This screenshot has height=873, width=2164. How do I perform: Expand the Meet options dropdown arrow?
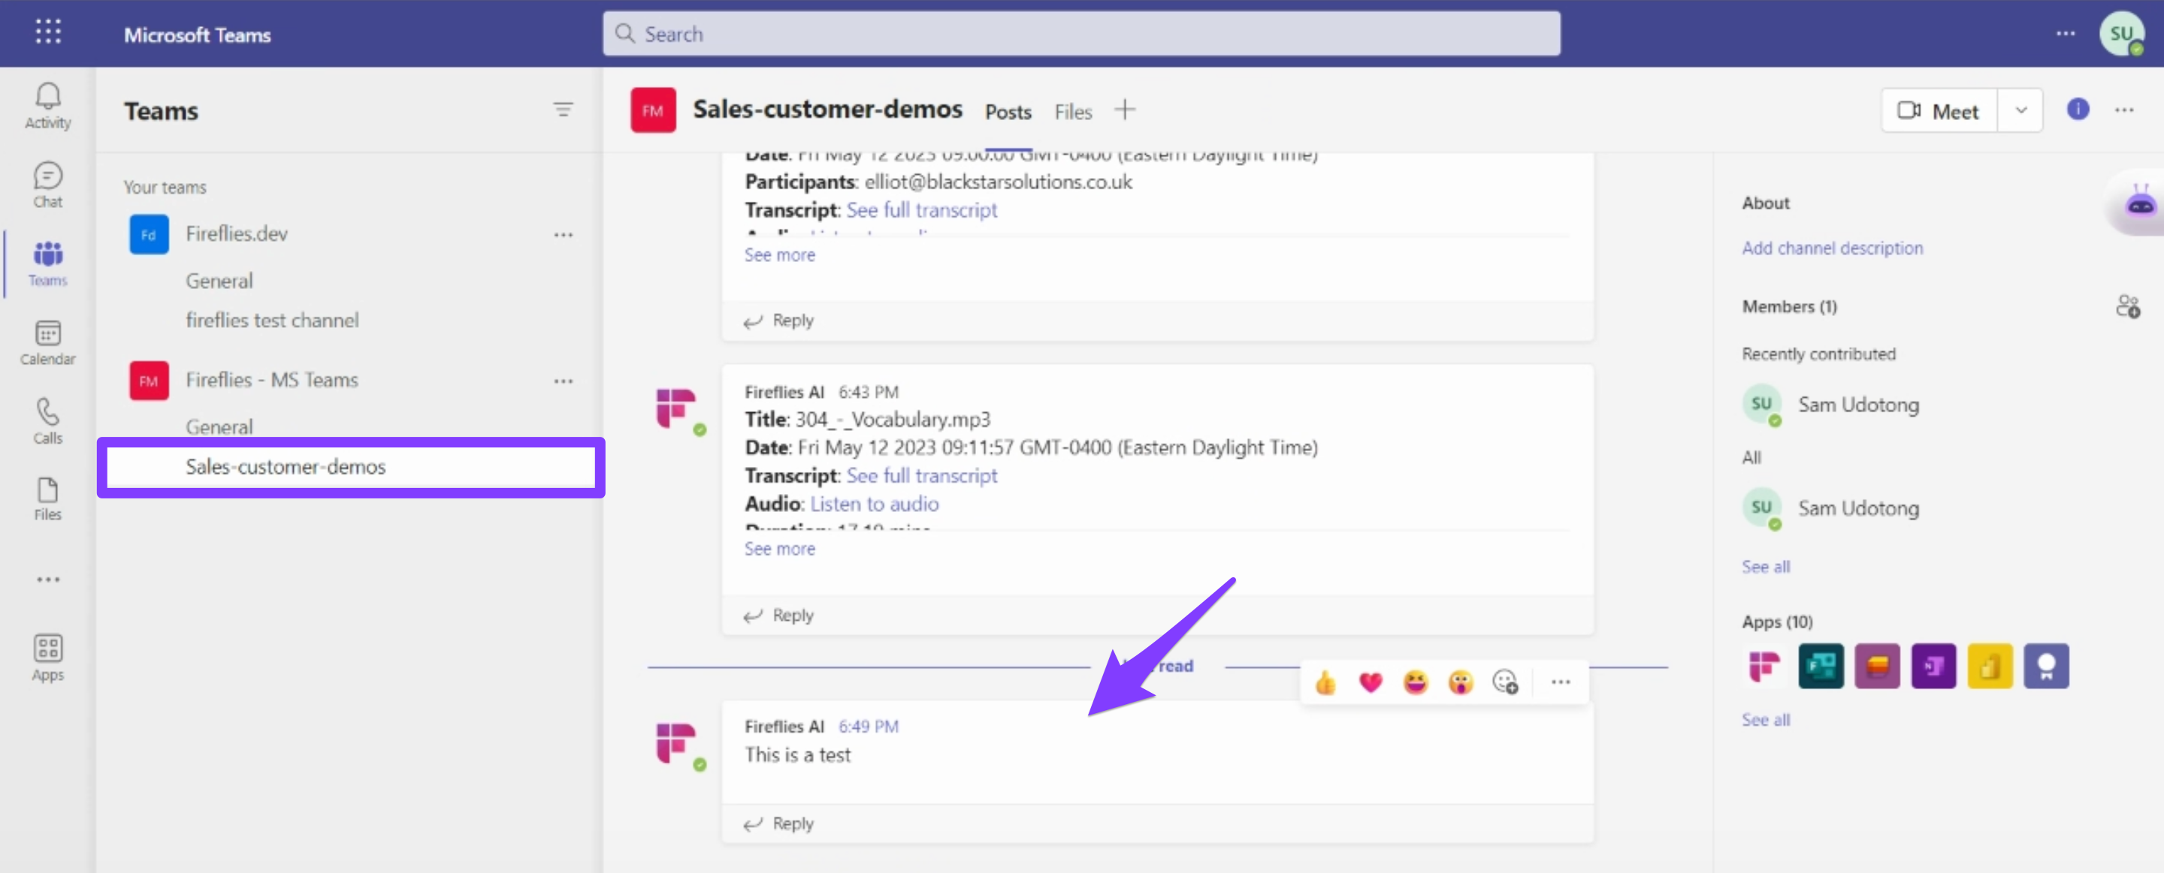point(2020,111)
